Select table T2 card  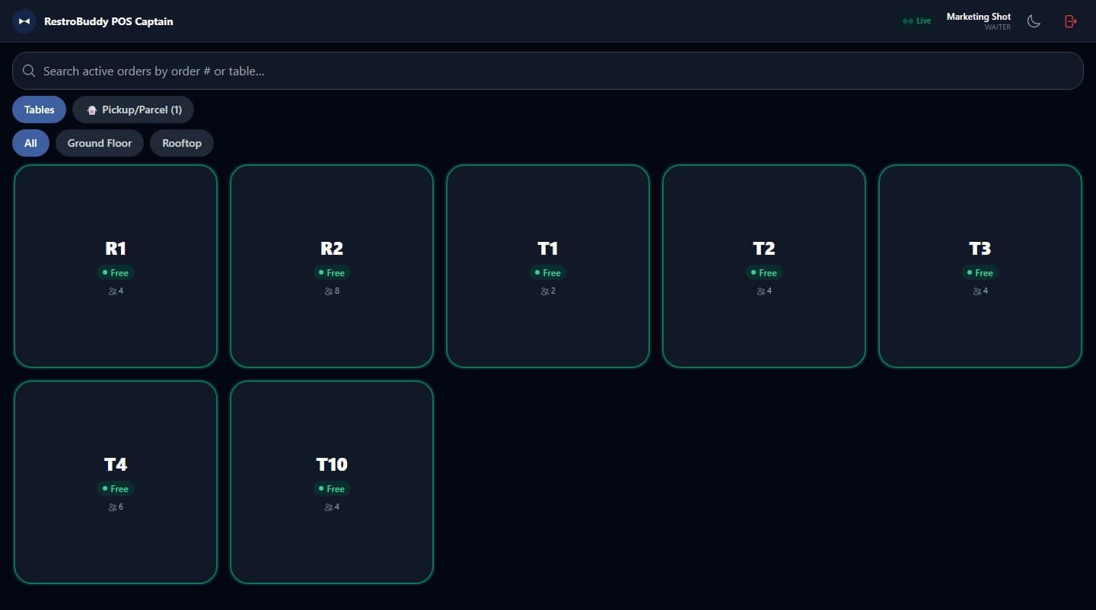click(x=764, y=266)
